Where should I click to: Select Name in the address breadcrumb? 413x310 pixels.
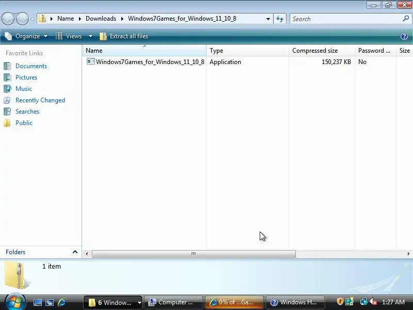point(66,19)
